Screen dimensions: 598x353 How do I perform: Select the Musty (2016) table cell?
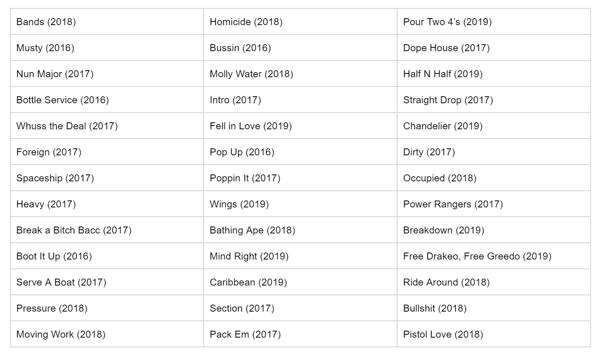(x=107, y=47)
